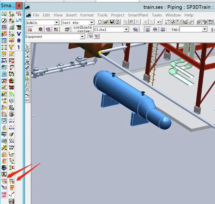The height and width of the screenshot is (204, 215).
Task: Click the Use Run Insul icon
Action: [12, 107]
